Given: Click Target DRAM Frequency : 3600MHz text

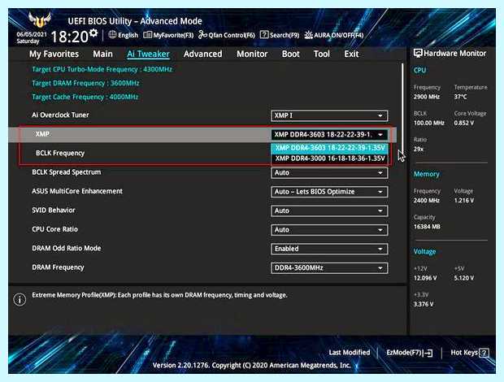Looking at the screenshot, I should click(x=85, y=83).
